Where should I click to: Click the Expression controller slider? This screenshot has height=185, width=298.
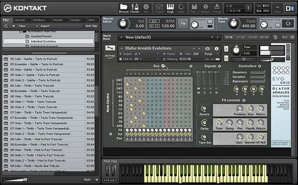pos(257,81)
